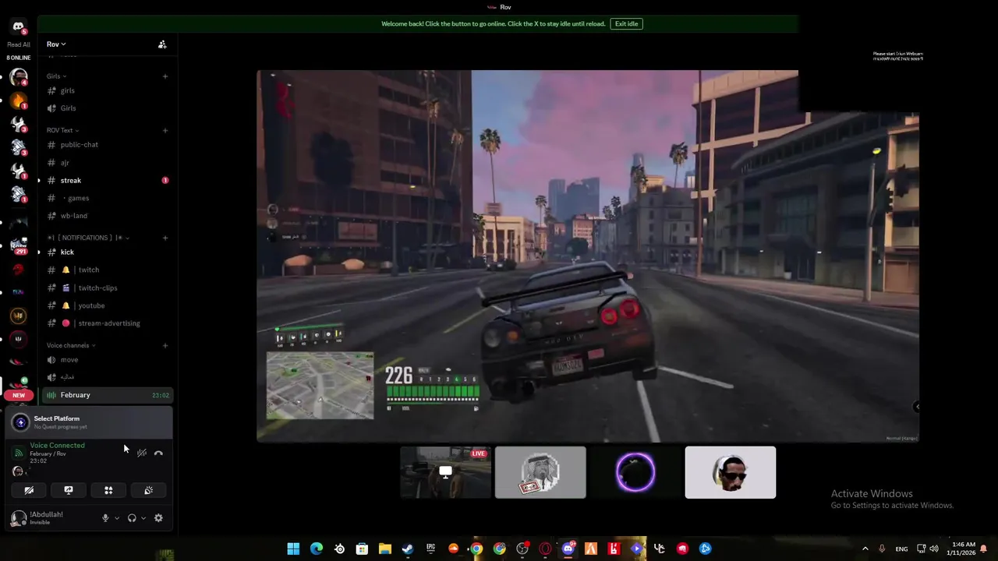Select the participant tile with purple ring
Screen dimensions: 998x561
pos(635,472)
